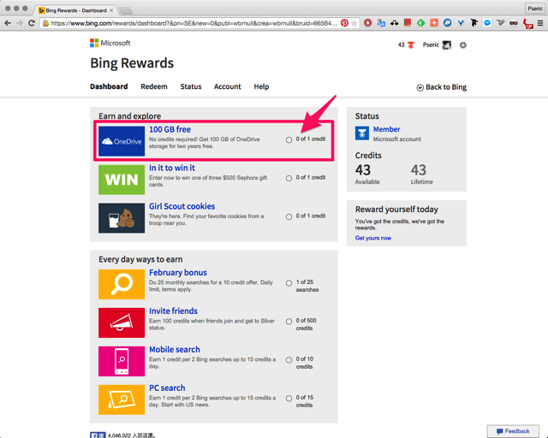Click the Facebook like icon at the bottom
Image resolution: width=548 pixels, height=438 pixels.
tap(98, 435)
